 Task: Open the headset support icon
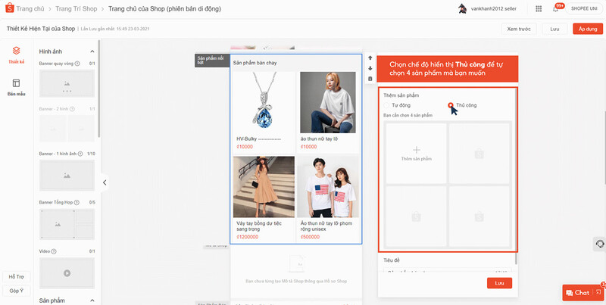pos(599,244)
